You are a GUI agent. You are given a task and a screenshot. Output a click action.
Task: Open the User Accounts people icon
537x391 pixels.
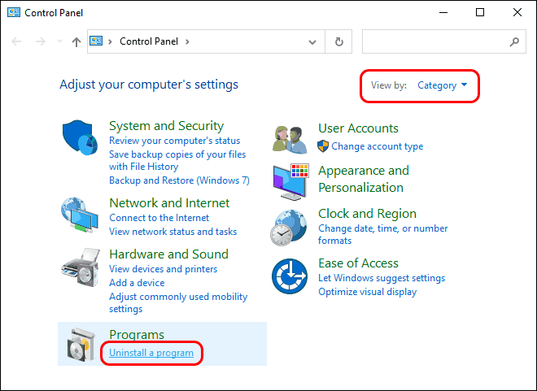(x=290, y=140)
